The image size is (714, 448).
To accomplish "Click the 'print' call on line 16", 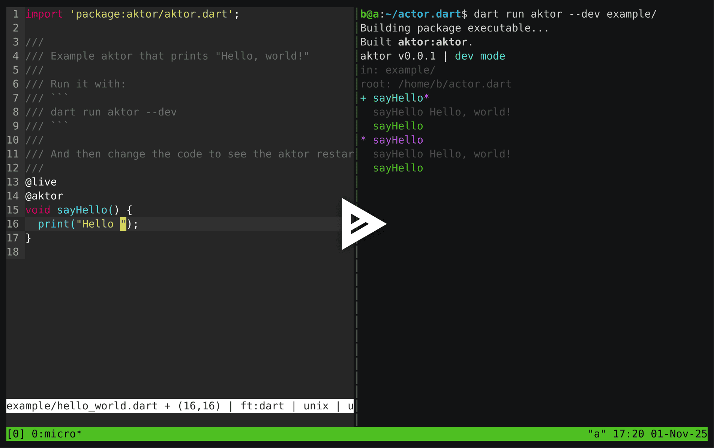I will [x=54, y=224].
